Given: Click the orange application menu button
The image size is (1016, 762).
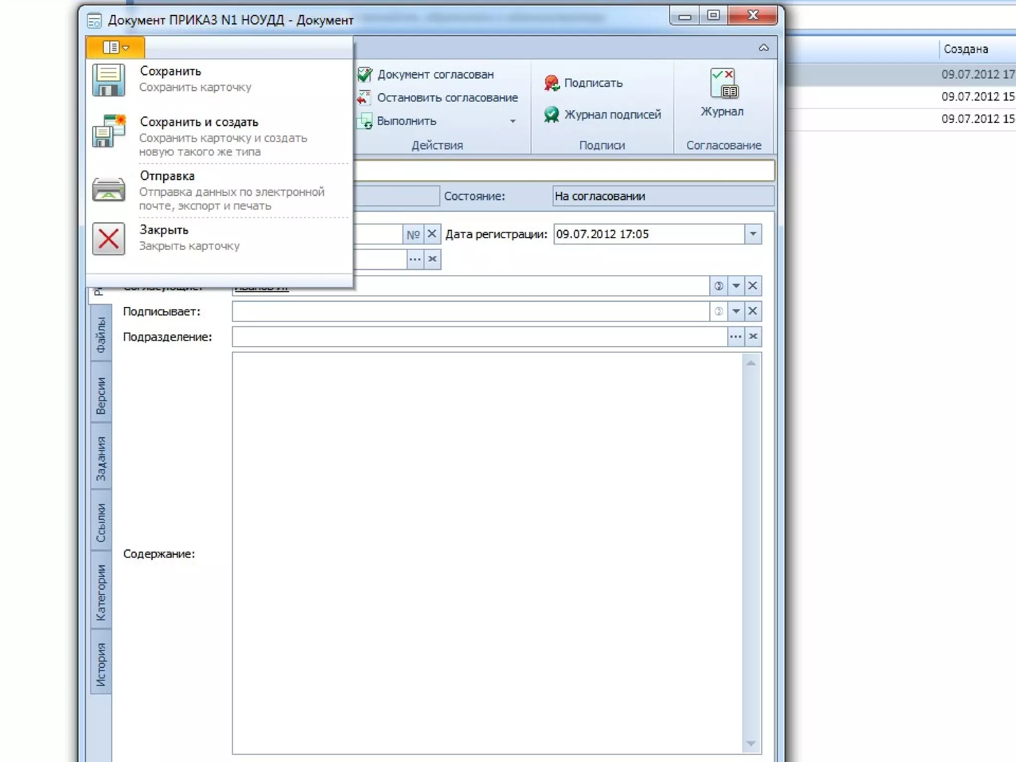Looking at the screenshot, I should pos(116,48).
